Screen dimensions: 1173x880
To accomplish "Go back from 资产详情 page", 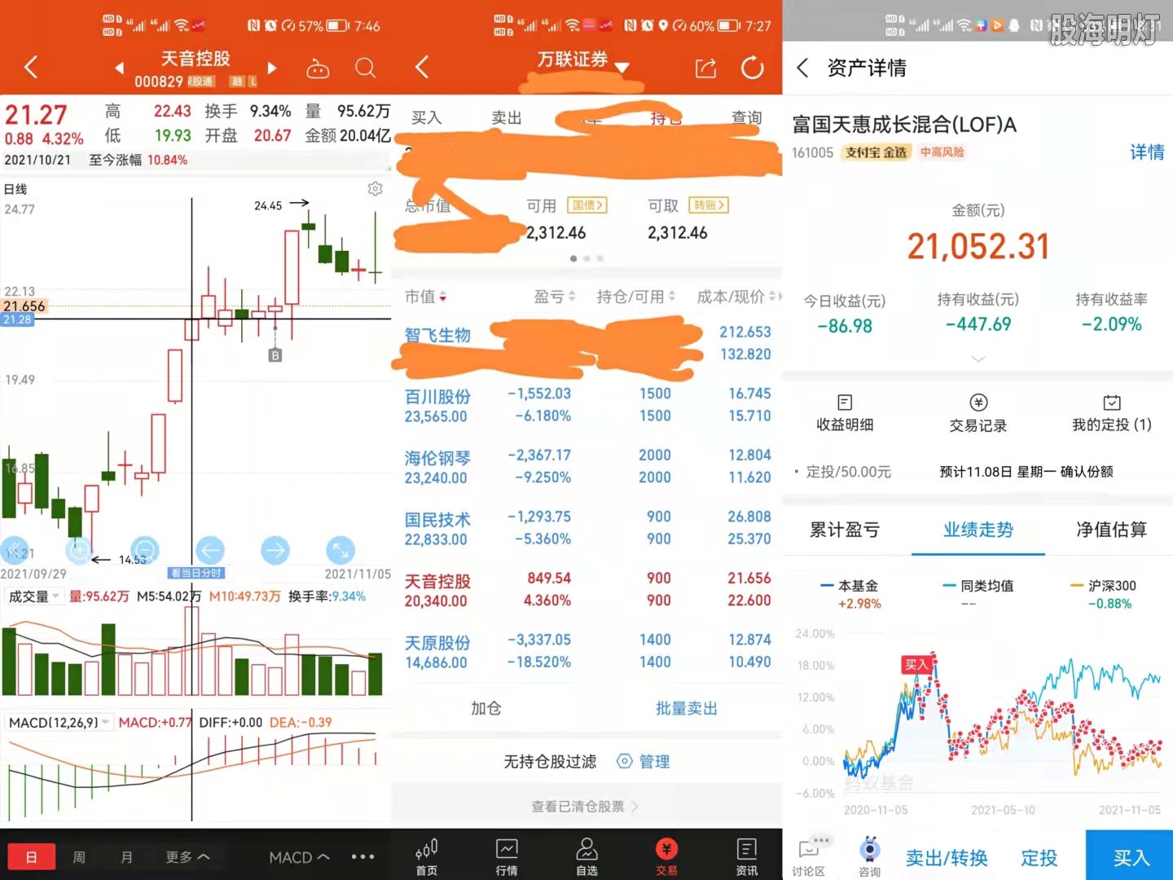I will pos(802,68).
